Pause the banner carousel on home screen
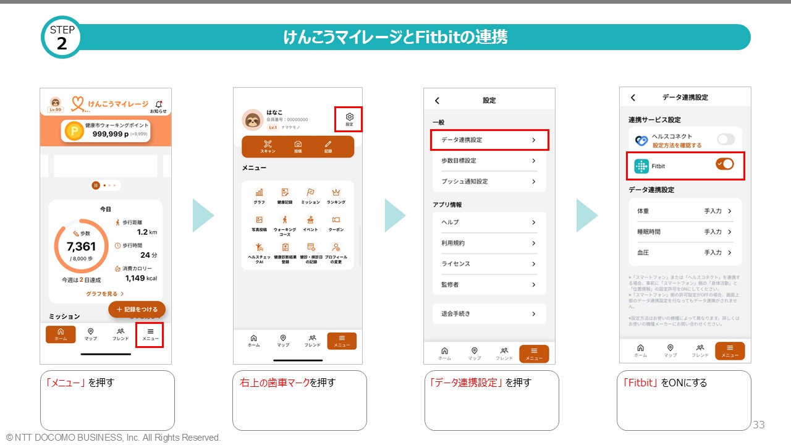791x445 pixels. coord(96,185)
